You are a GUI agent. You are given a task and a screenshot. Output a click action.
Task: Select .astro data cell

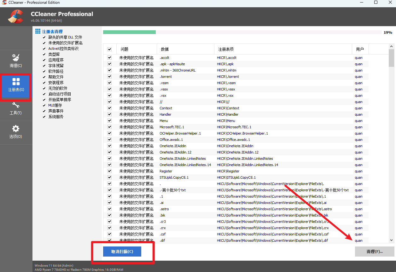click(x=165, y=209)
